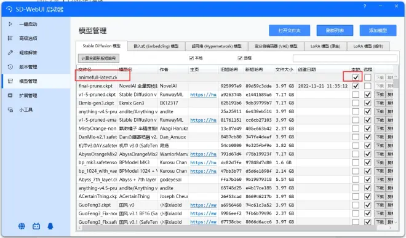Viewport: 406px width, 238px height.
Task: Click 下载 button for v1-5-pruned.ckpt row
Action: click(380, 95)
